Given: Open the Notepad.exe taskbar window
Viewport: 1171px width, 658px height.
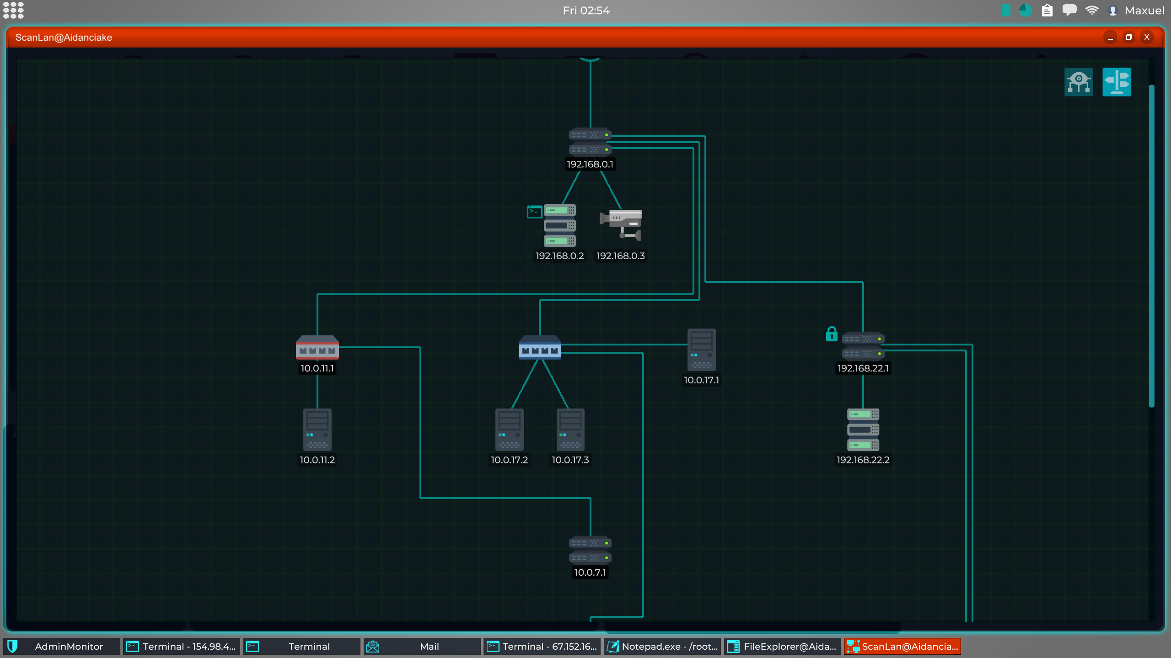Looking at the screenshot, I should pos(662,647).
